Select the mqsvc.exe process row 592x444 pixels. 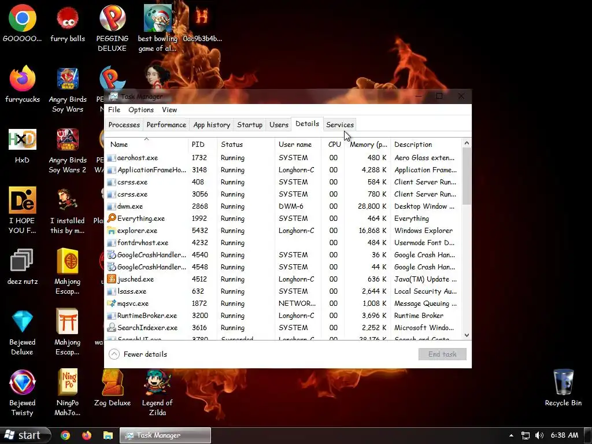coord(283,303)
